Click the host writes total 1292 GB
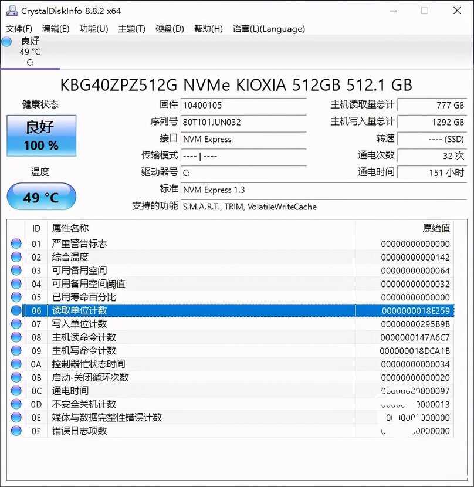The width and height of the screenshot is (474, 487). [x=432, y=122]
